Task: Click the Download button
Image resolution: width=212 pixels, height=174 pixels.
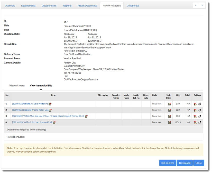Action: point(185,163)
